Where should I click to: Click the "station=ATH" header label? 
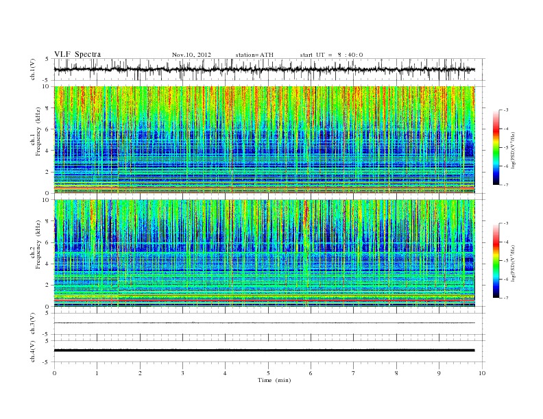(x=254, y=55)
